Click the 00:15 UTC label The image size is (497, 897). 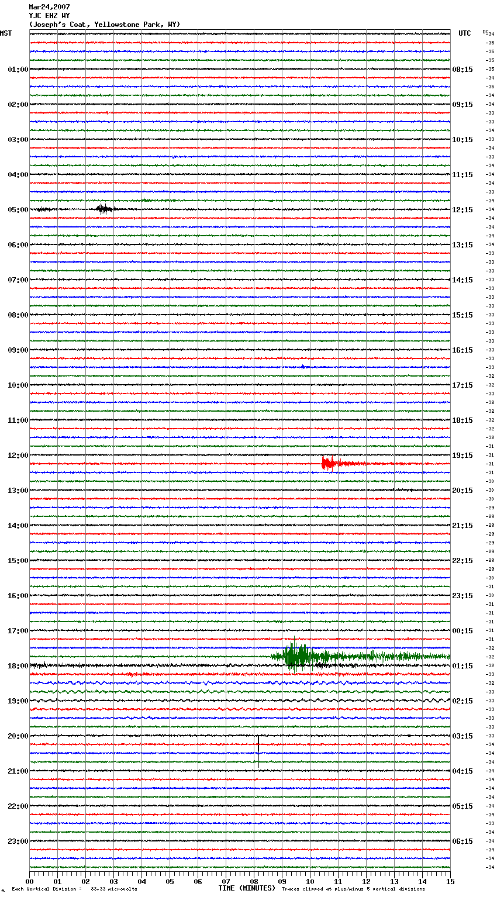pyautogui.click(x=463, y=631)
